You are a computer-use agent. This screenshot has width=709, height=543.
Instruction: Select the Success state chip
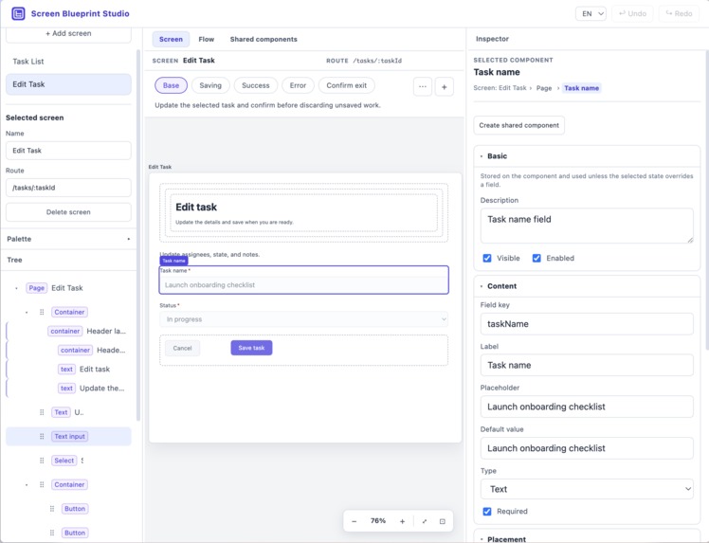(x=256, y=85)
